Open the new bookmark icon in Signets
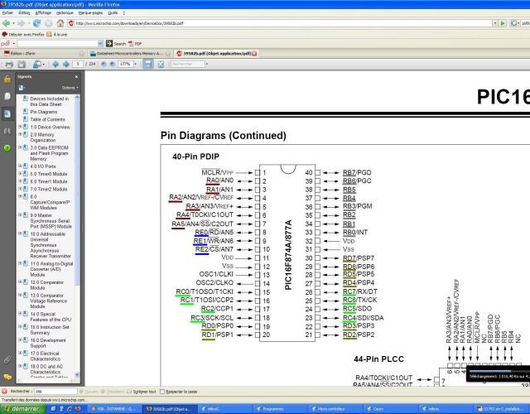 pos(22,88)
